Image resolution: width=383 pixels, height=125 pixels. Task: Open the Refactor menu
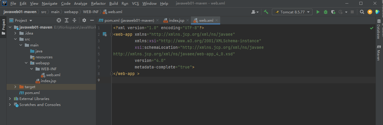pos(98,4)
